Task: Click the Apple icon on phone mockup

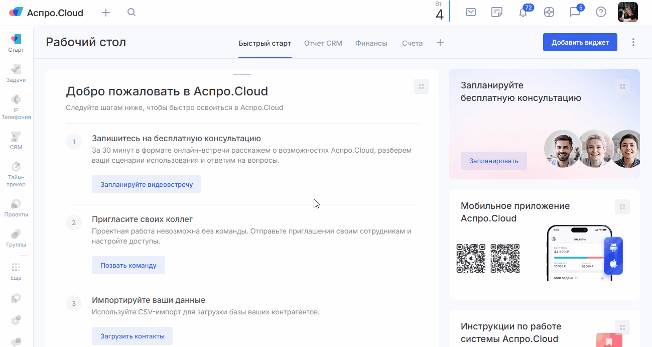Action: [x=613, y=264]
